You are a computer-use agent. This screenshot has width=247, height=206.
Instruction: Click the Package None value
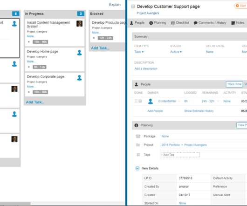pyautogui.click(x=165, y=136)
